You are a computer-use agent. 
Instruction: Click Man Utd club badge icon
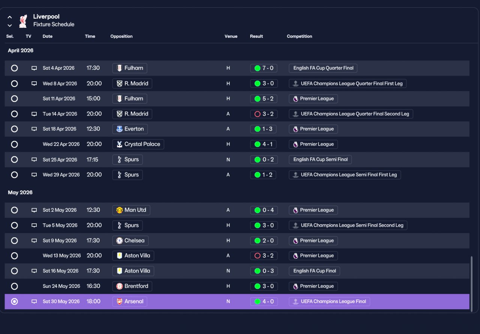click(x=119, y=210)
